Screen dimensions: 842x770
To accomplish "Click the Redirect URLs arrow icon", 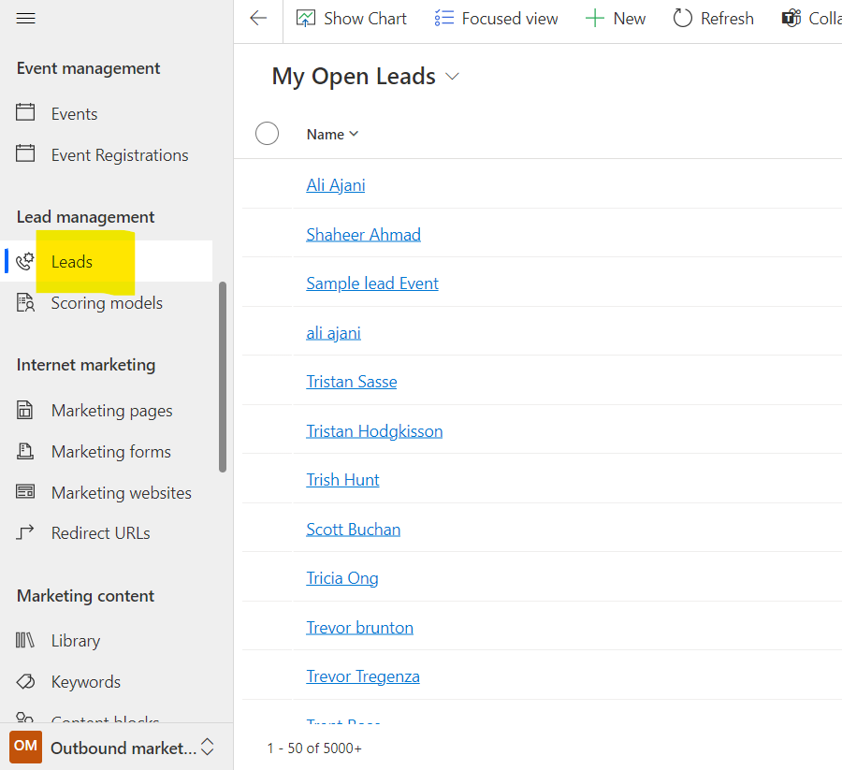I will (x=26, y=533).
